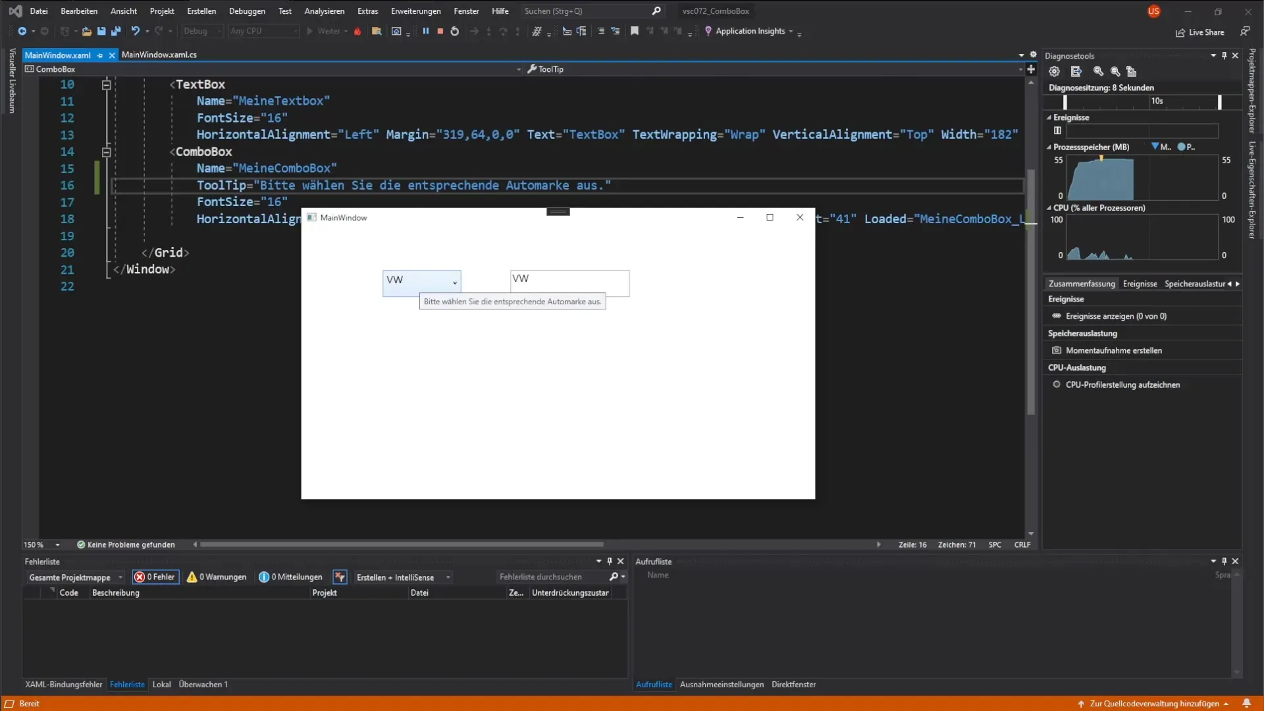Toggle the 0 Fehler filter

pos(155,577)
